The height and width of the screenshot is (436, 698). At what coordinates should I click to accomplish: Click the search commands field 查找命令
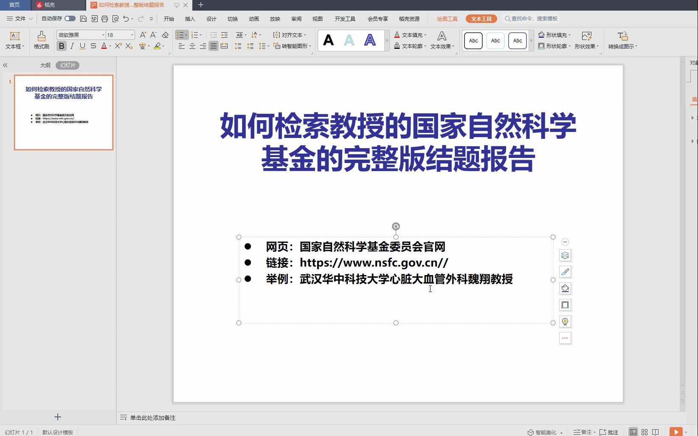(531, 19)
